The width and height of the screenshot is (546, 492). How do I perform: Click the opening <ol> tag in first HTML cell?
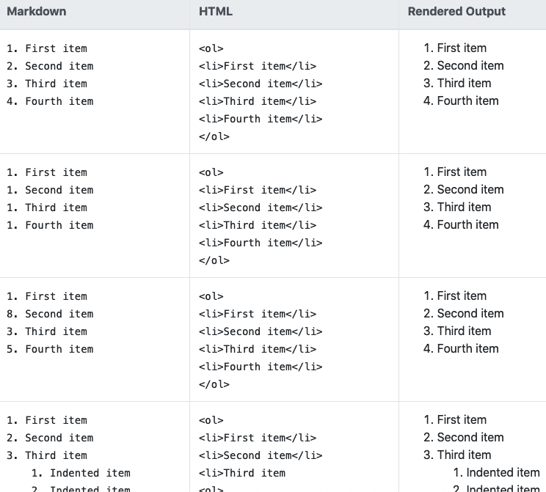[x=211, y=48]
